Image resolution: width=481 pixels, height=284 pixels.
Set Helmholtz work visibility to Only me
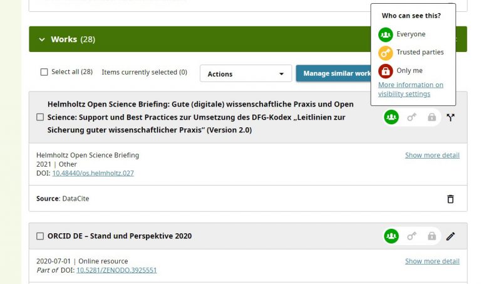[x=432, y=117]
